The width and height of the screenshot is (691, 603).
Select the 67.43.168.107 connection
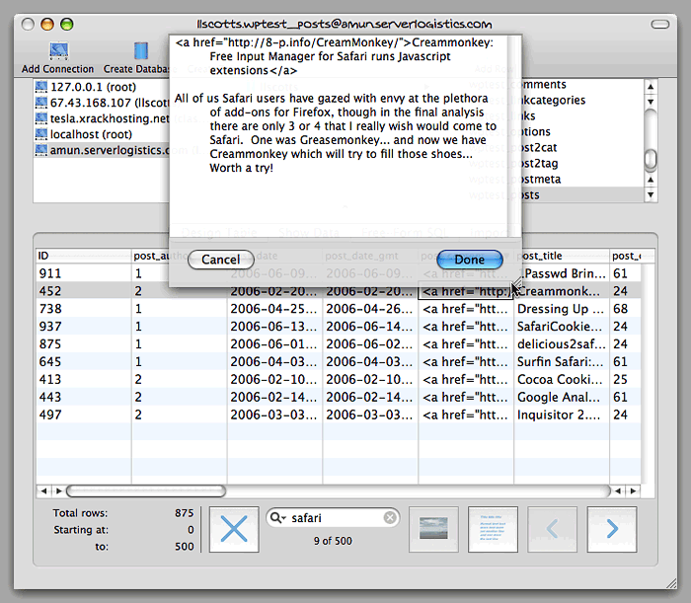pos(102,103)
